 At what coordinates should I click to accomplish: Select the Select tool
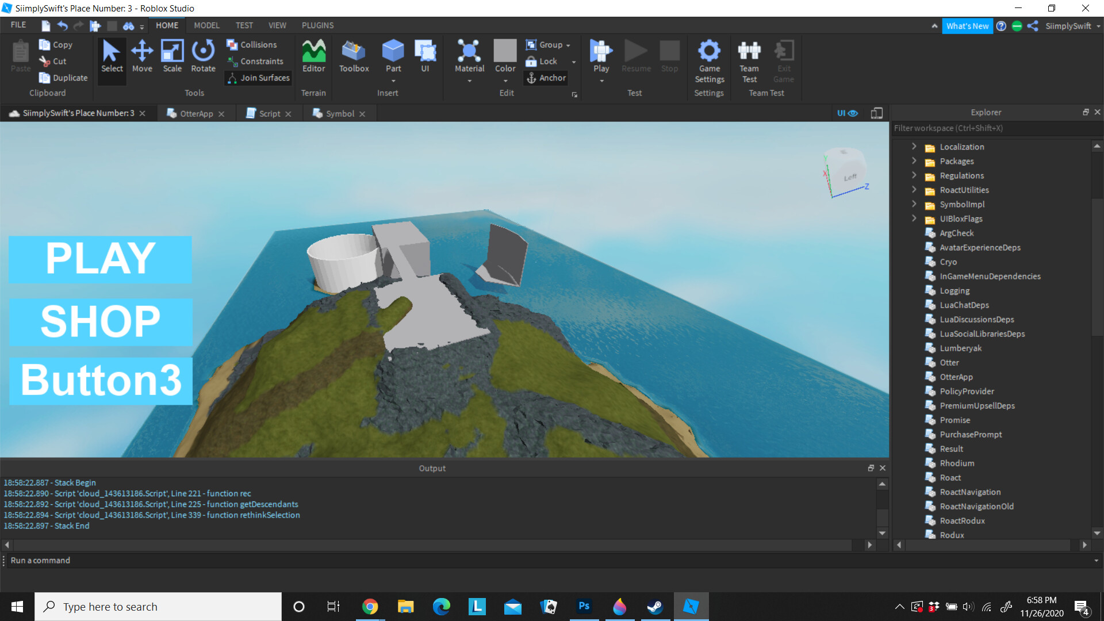[112, 56]
